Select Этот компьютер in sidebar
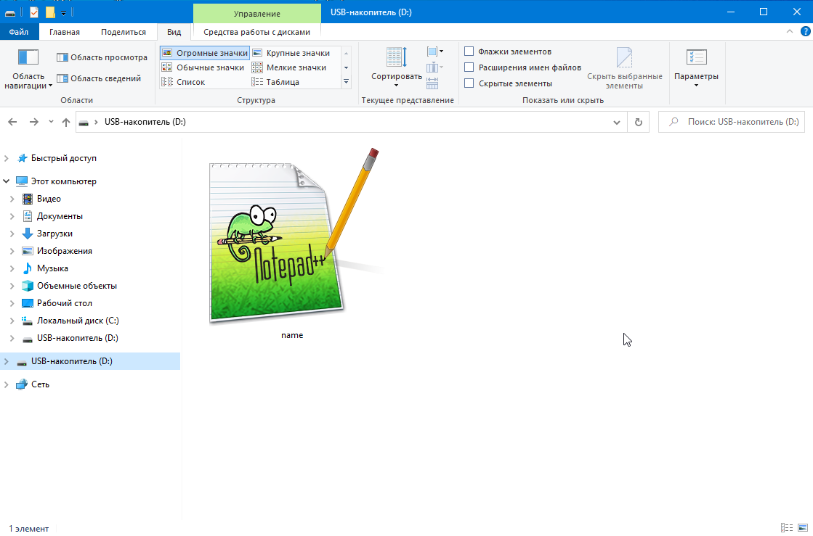The width and height of the screenshot is (813, 536). point(63,181)
